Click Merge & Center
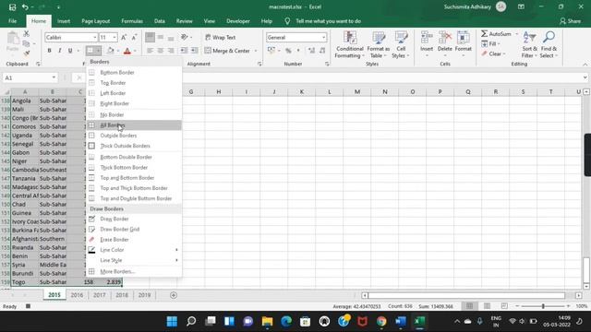This screenshot has height=332, width=591. (228, 51)
